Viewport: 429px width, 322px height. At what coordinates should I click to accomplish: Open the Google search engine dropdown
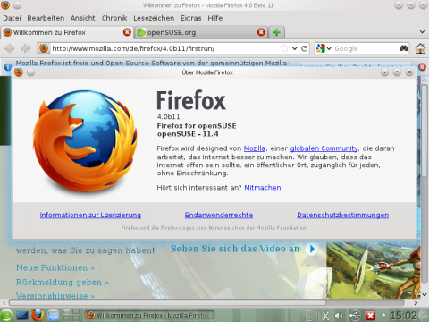324,48
